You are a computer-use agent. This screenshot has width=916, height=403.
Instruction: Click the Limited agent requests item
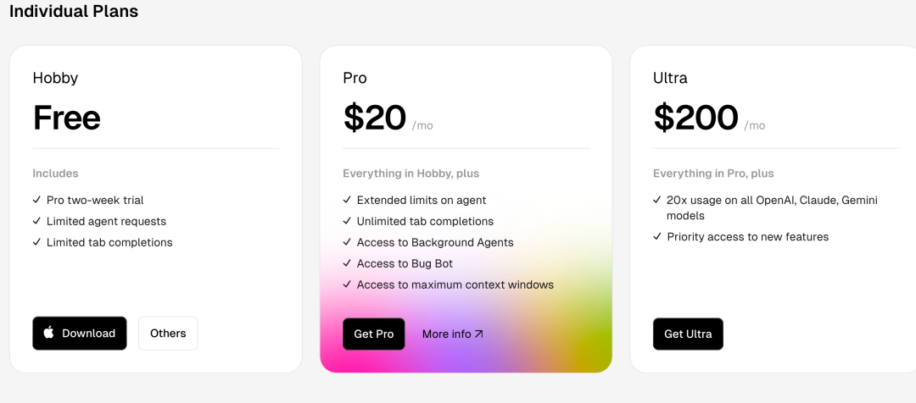(106, 221)
